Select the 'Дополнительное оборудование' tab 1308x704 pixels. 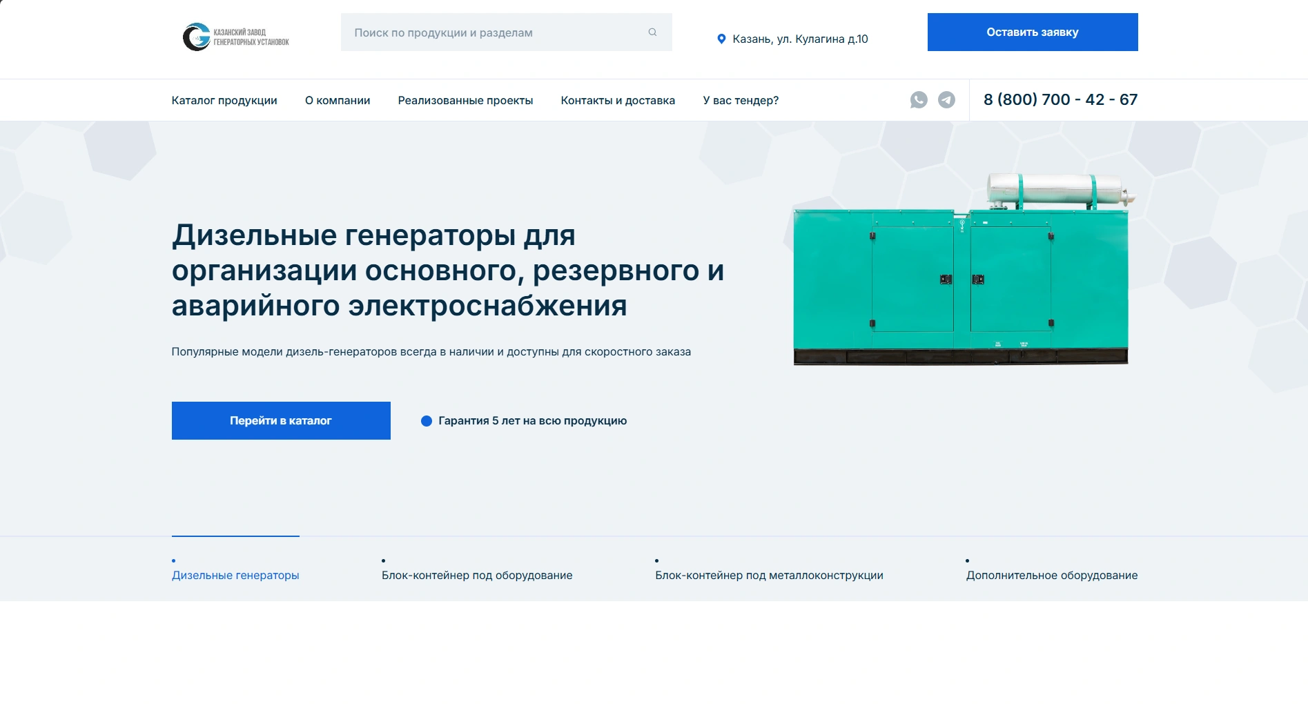point(1051,575)
